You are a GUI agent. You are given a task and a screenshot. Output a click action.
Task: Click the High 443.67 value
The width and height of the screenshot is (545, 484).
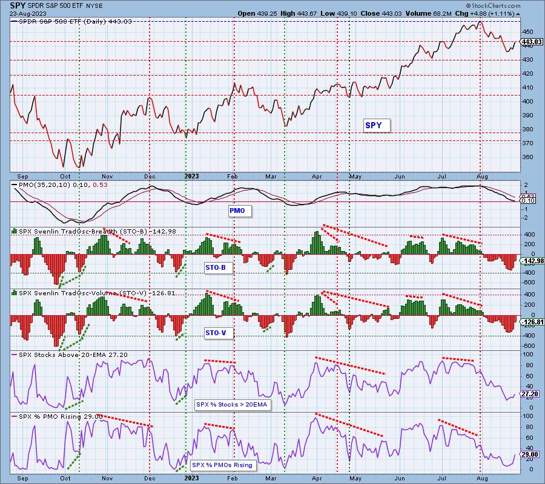(x=298, y=13)
